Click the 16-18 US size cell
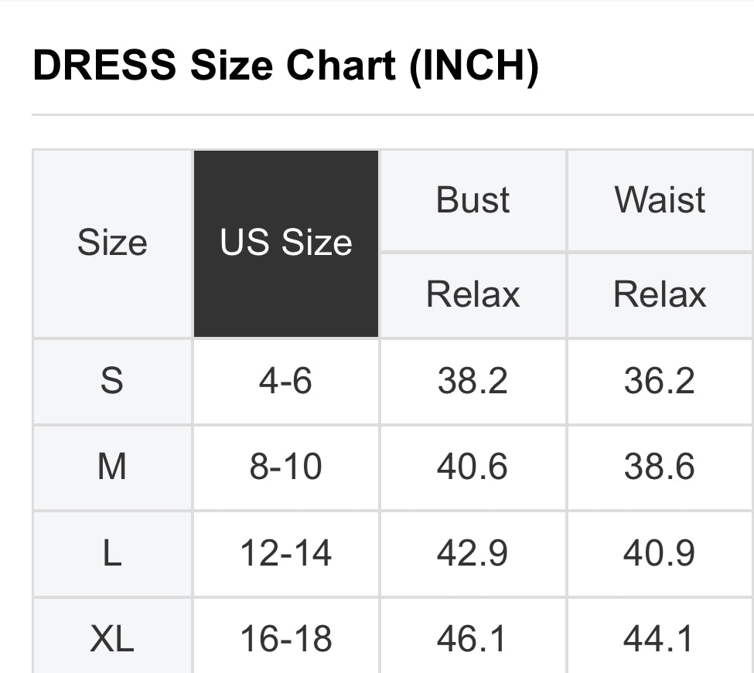Viewport: 754px width, 673px height. (286, 639)
